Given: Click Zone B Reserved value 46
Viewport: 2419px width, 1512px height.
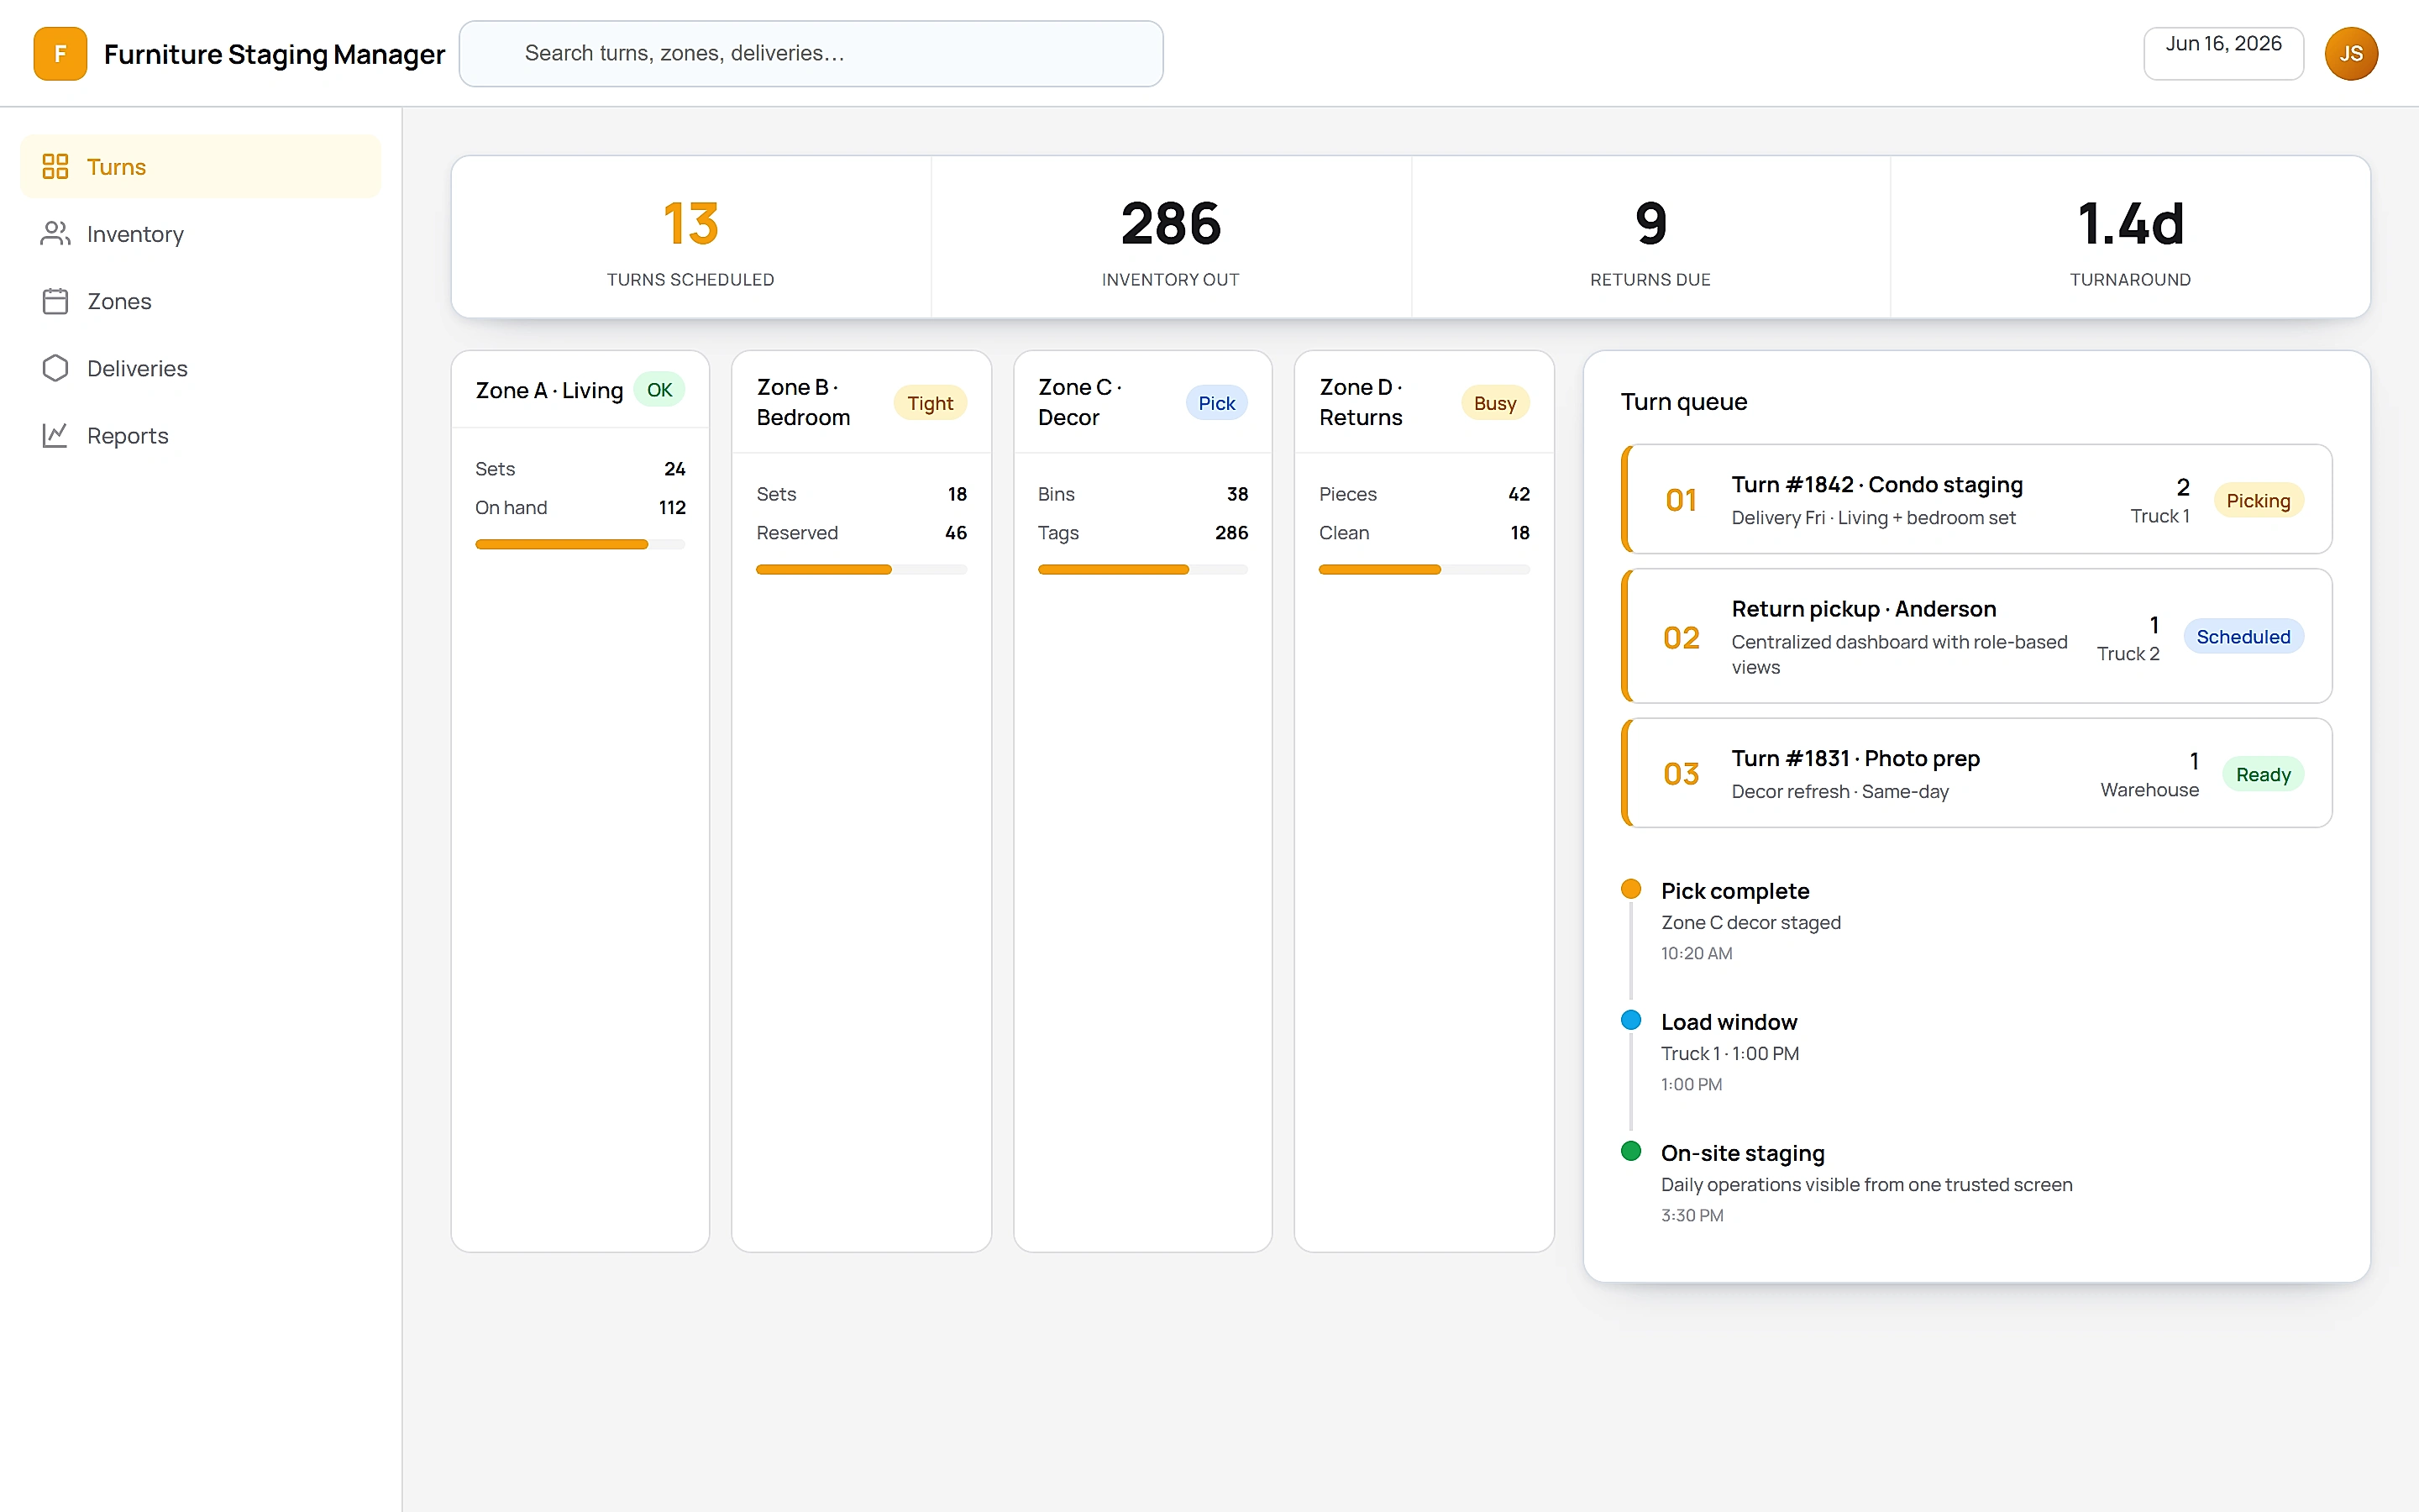Looking at the screenshot, I should coord(956,533).
